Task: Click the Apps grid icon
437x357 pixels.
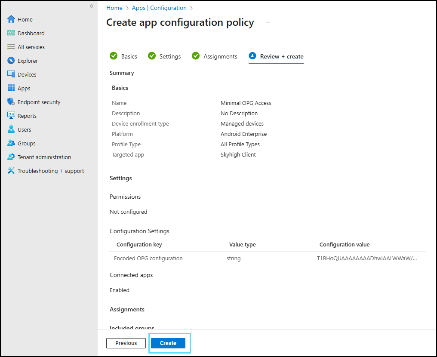Action: pos(11,88)
